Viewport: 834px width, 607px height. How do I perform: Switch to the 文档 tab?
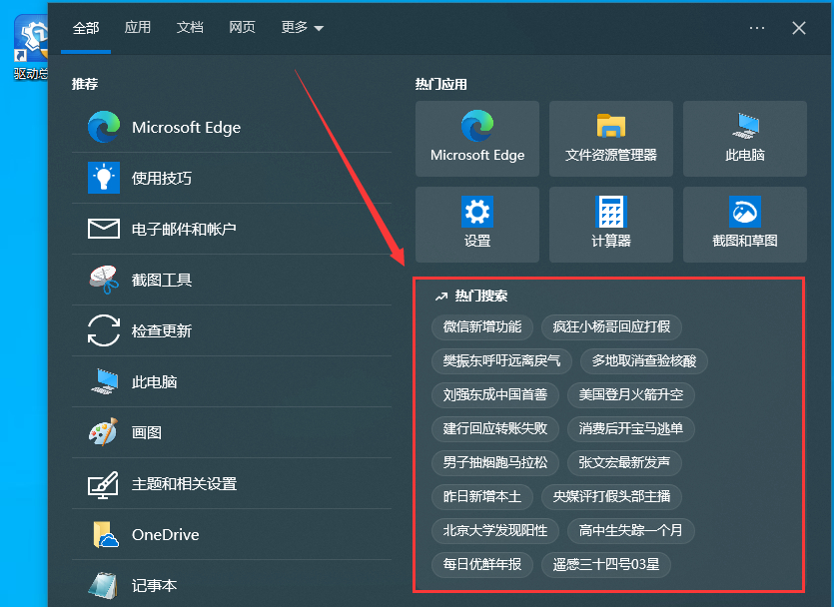[x=190, y=28]
